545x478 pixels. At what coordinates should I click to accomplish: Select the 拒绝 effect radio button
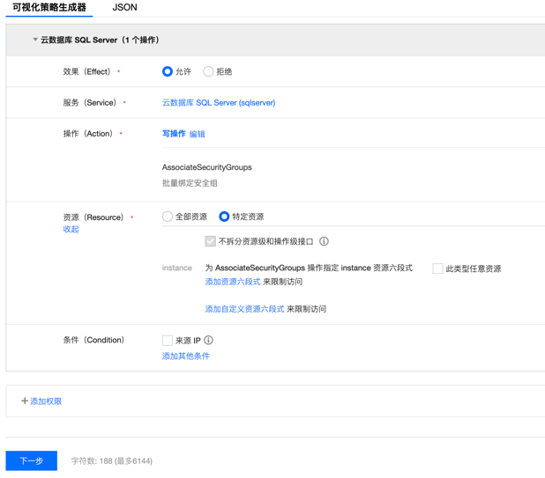click(x=209, y=71)
